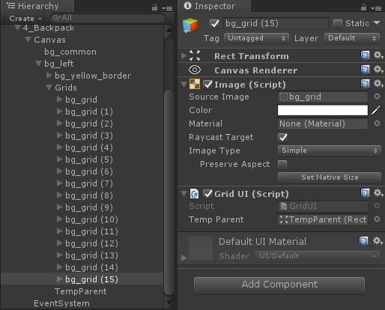The width and height of the screenshot is (385, 310).
Task: Open Inspector panel options menu icon
Action: [x=376, y=8]
